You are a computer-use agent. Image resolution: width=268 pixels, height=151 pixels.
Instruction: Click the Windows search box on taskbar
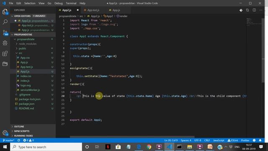[46, 147]
